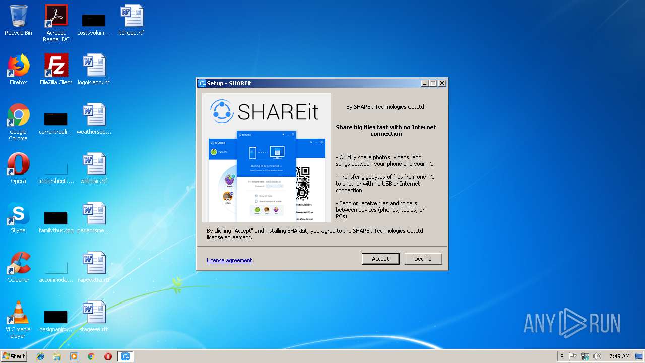
Task: Launch Opera desktop shortcut
Action: coord(18,169)
